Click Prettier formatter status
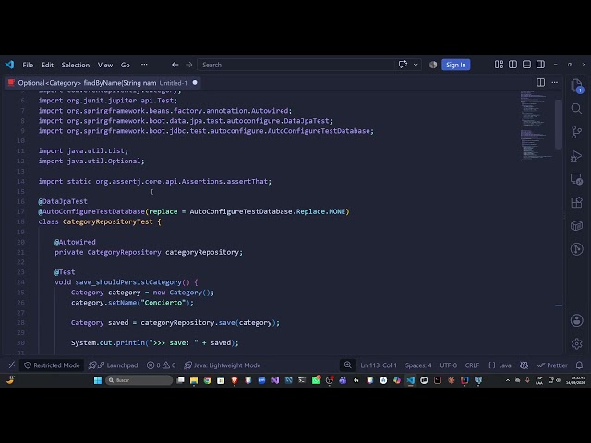The height and width of the screenshot is (443, 591). [552, 365]
